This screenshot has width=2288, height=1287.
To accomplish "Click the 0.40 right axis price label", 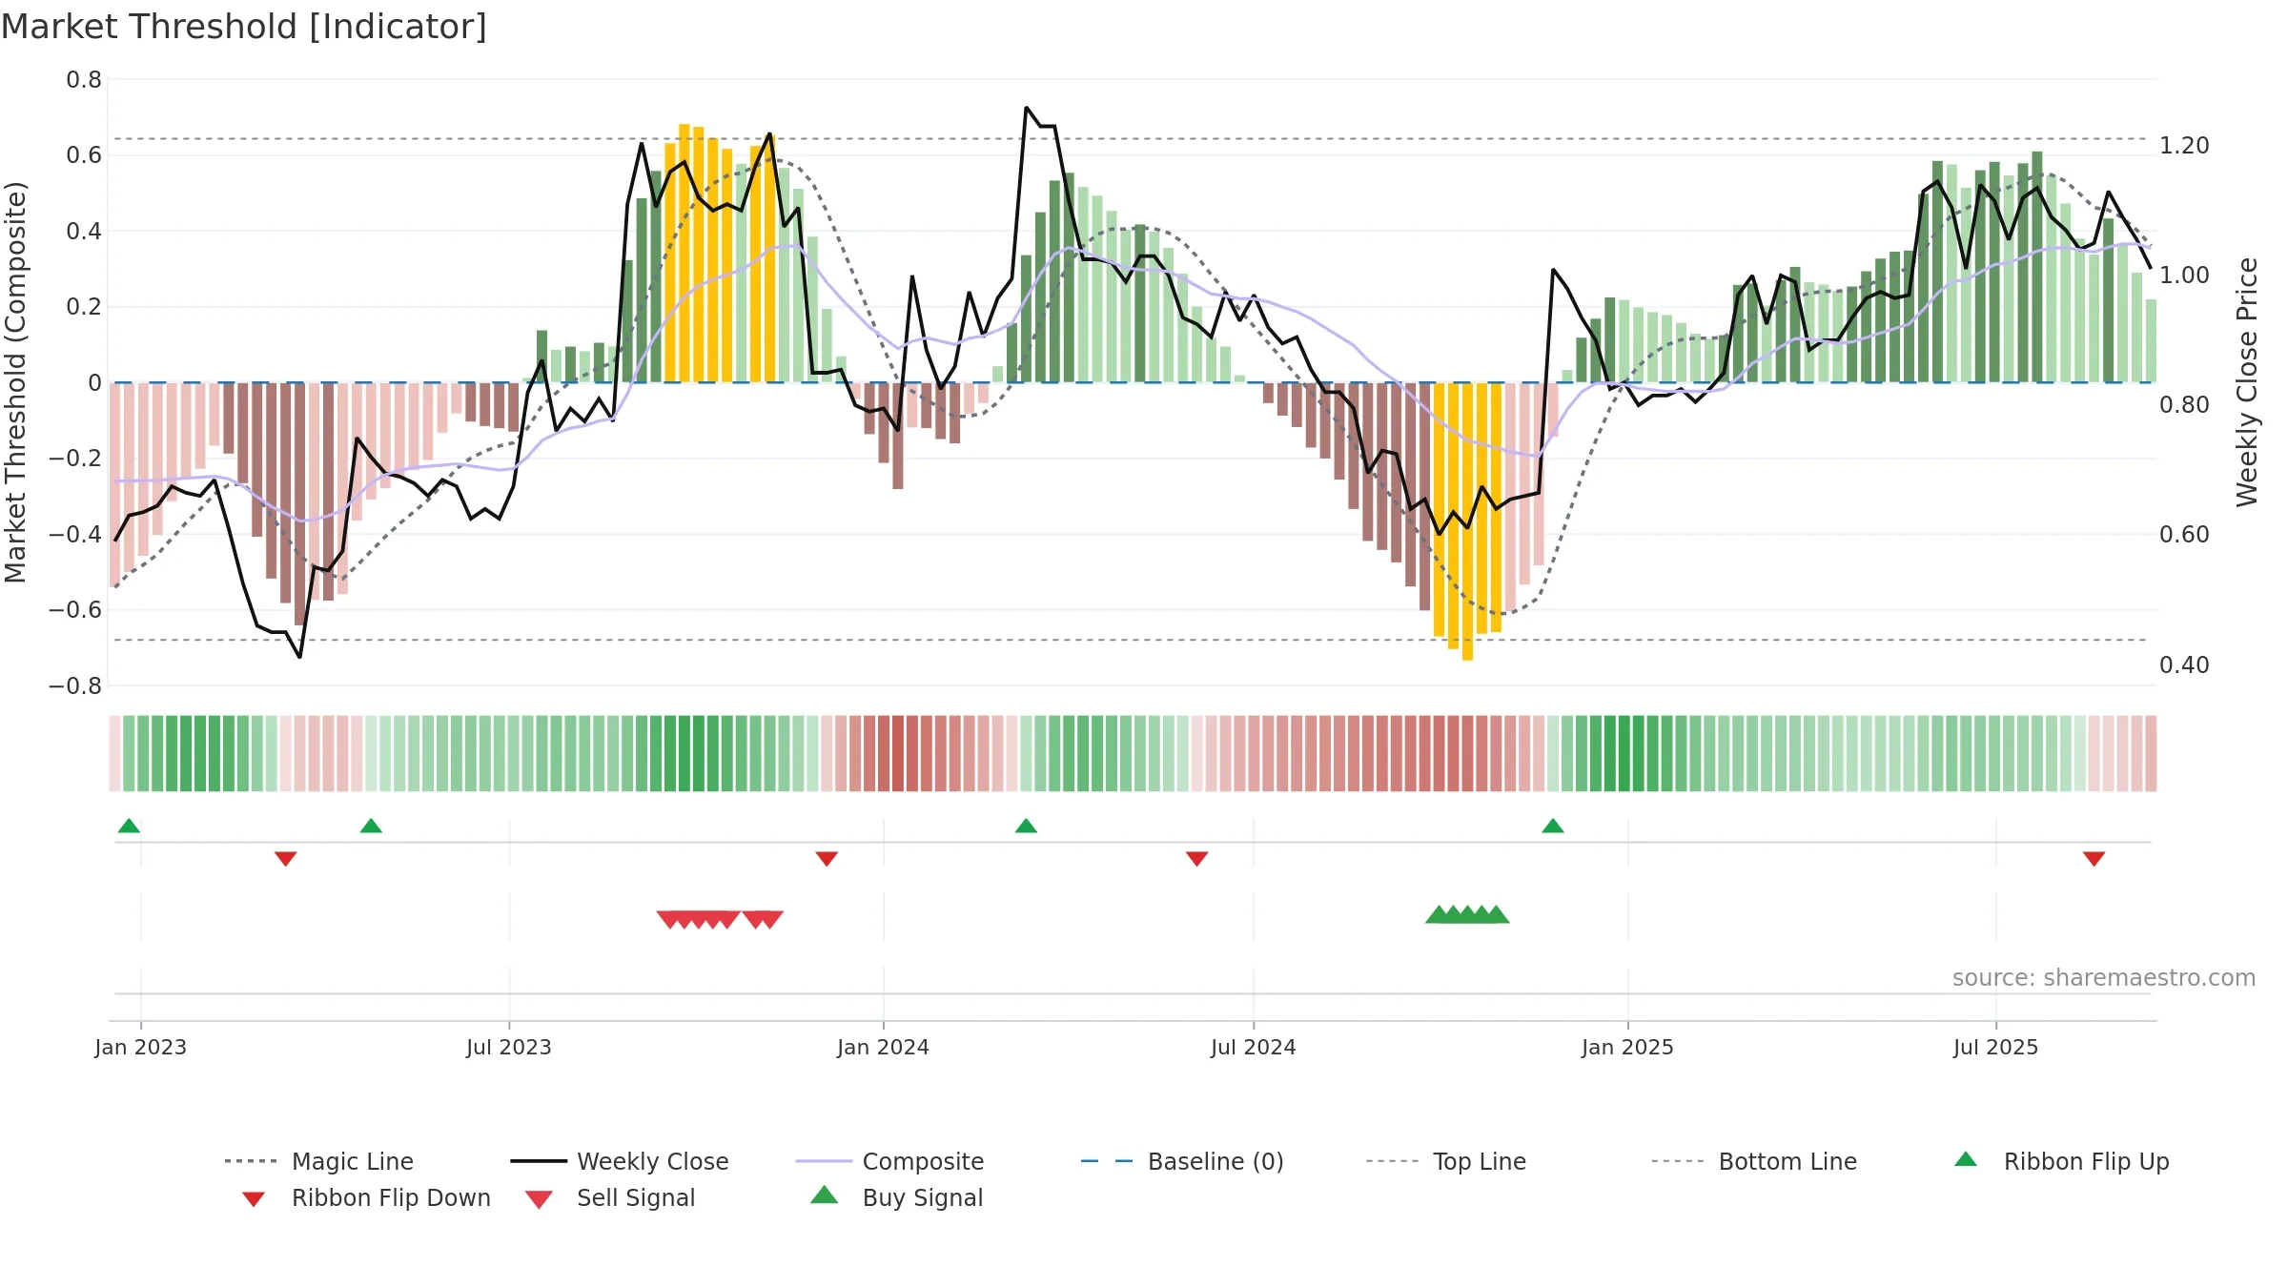I will pos(2184,664).
